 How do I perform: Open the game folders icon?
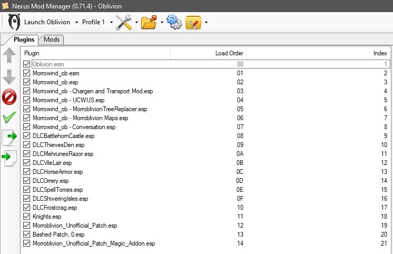click(149, 22)
